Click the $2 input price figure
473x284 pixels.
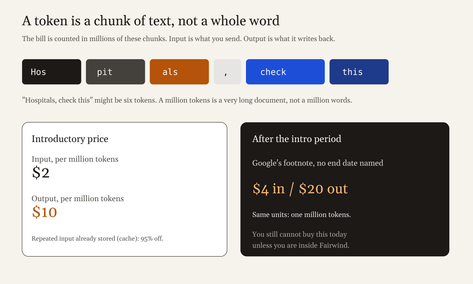pyautogui.click(x=41, y=173)
